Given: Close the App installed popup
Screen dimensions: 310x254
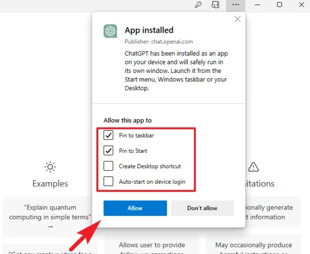Looking at the screenshot, I should [238, 19].
